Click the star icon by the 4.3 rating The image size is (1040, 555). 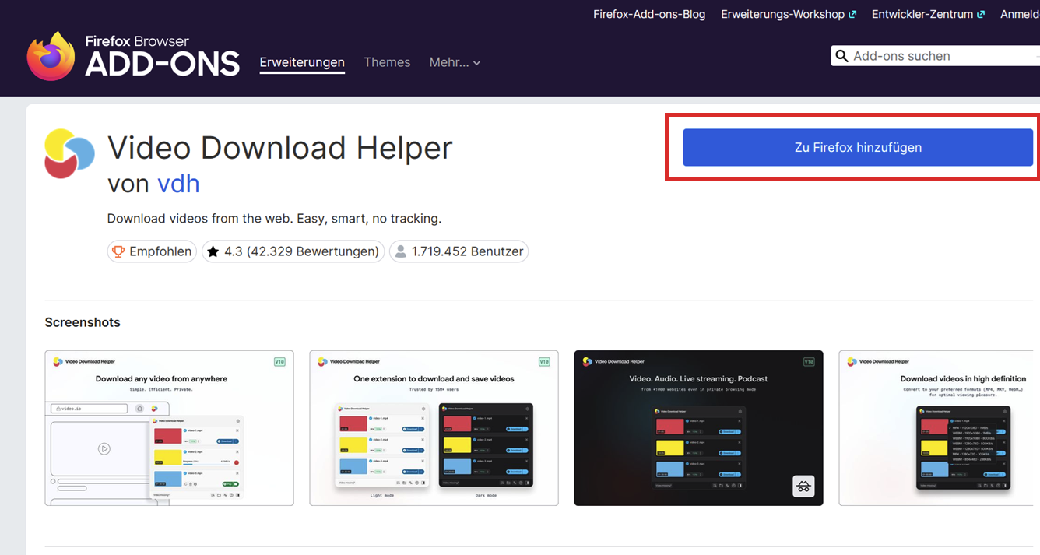(x=213, y=251)
